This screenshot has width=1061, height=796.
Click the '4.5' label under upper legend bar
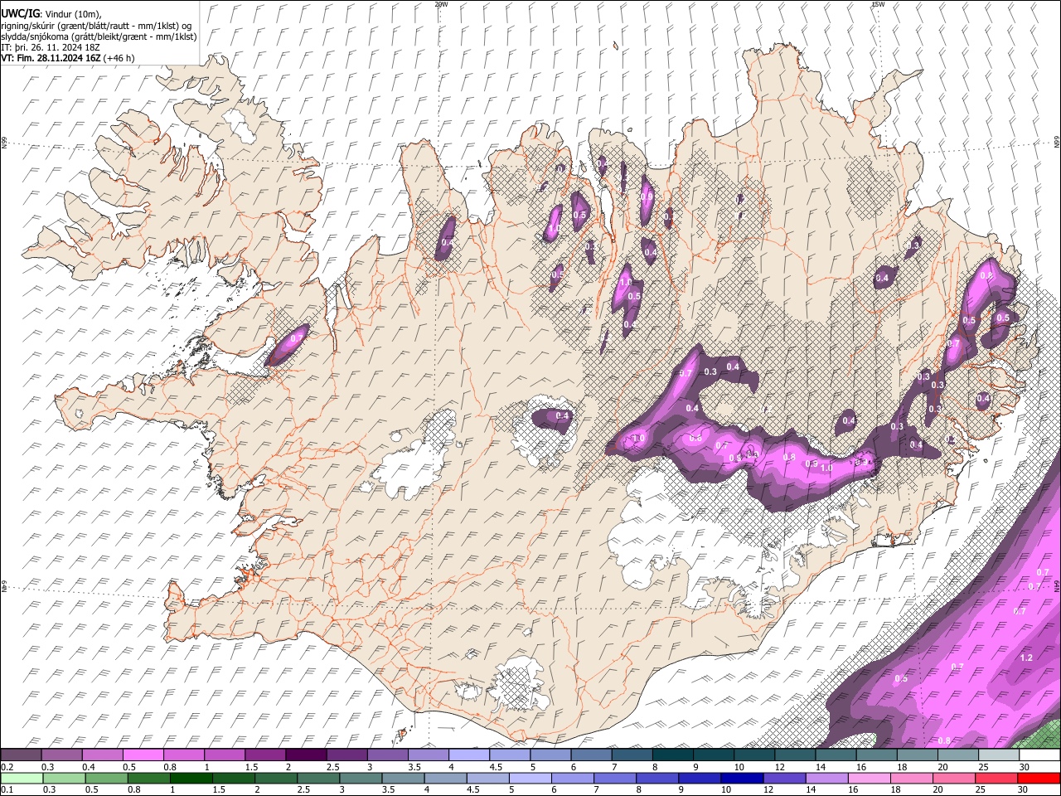[x=495, y=767]
